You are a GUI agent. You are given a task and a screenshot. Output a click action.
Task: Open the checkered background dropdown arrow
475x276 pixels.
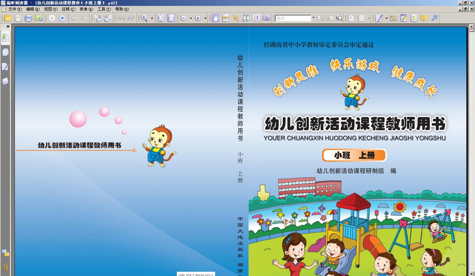[x=369, y=18]
